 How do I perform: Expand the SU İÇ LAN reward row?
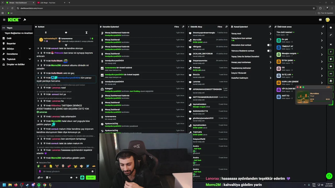300,76
